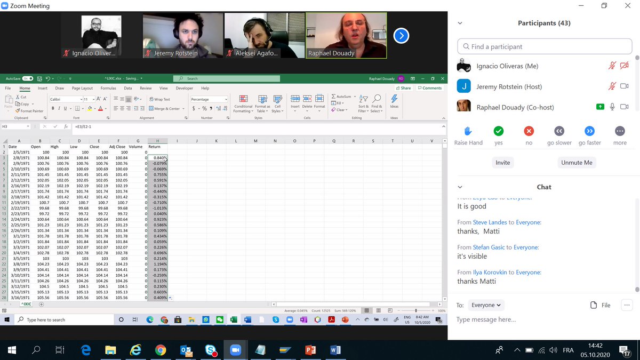Click the Share button in Excel
This screenshot has width=640, height=360.
pyautogui.click(x=404, y=88)
